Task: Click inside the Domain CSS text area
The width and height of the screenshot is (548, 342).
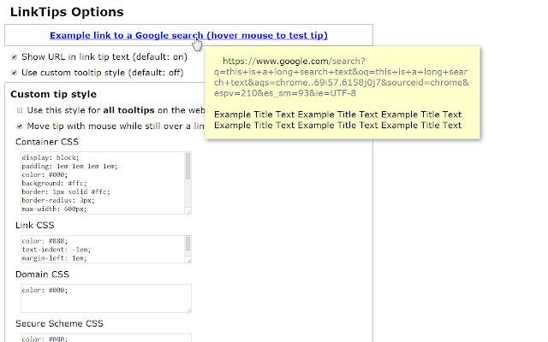Action: [106, 298]
